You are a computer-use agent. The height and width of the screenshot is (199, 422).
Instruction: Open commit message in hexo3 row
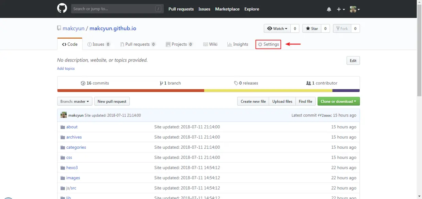(187, 168)
